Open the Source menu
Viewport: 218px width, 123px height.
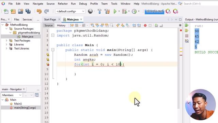[x=50, y=4]
